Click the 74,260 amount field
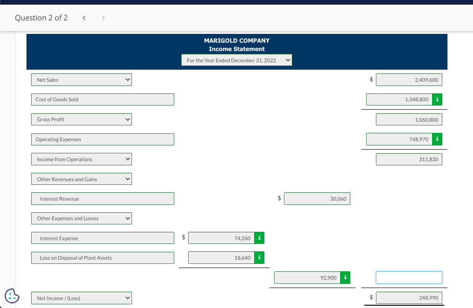Viewport: 473px width, 308px height. tap(222, 238)
